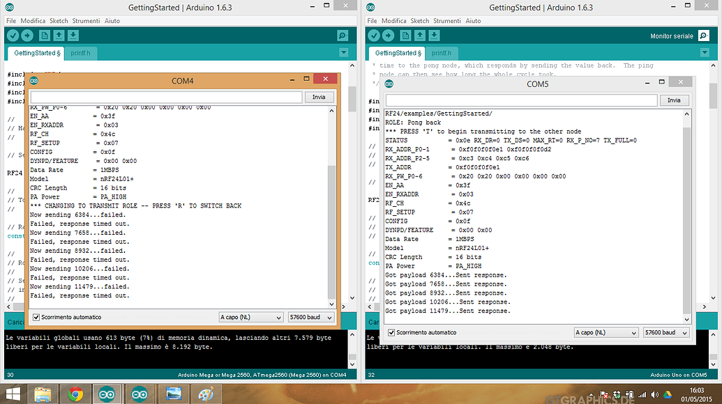Screen dimensions: 722x404
Task: Open the Strumenti menu in the left window
Action: [x=86, y=20]
